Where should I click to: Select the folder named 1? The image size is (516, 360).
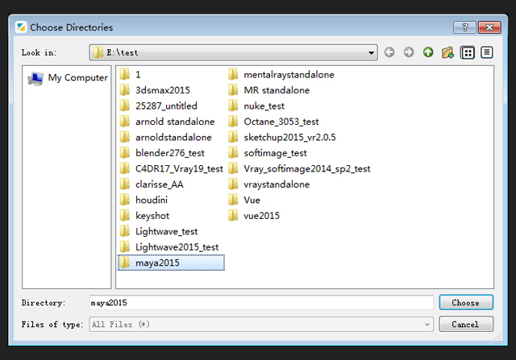[x=131, y=74]
